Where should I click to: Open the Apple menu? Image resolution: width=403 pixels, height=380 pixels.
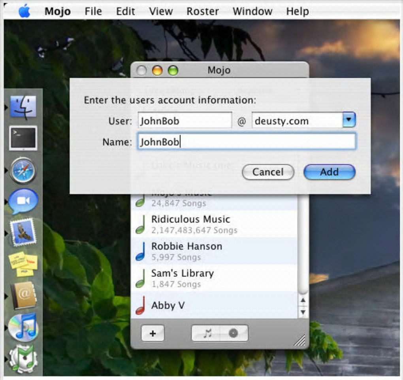[24, 11]
